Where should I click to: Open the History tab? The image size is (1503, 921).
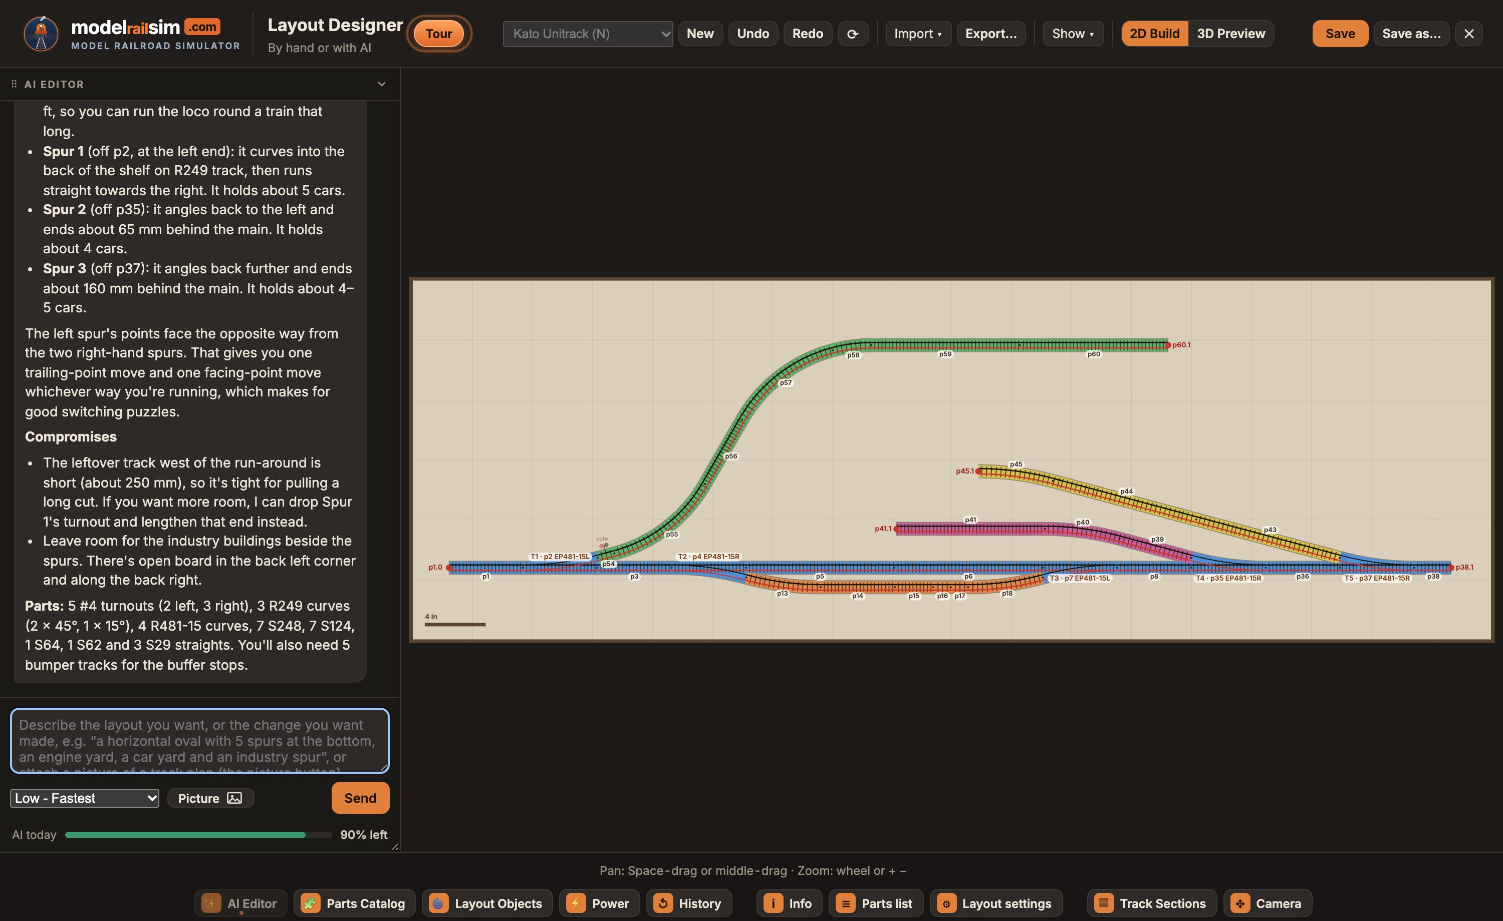click(x=689, y=902)
